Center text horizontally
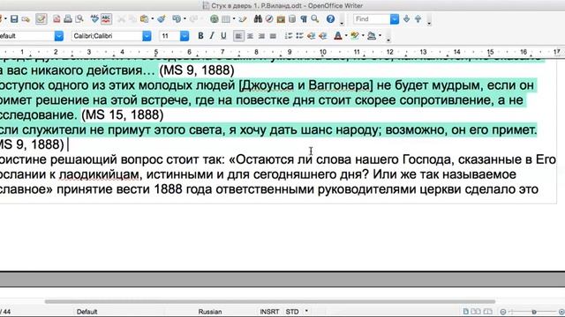Image resolution: width=565 pixels, height=317 pixels. click(x=250, y=36)
